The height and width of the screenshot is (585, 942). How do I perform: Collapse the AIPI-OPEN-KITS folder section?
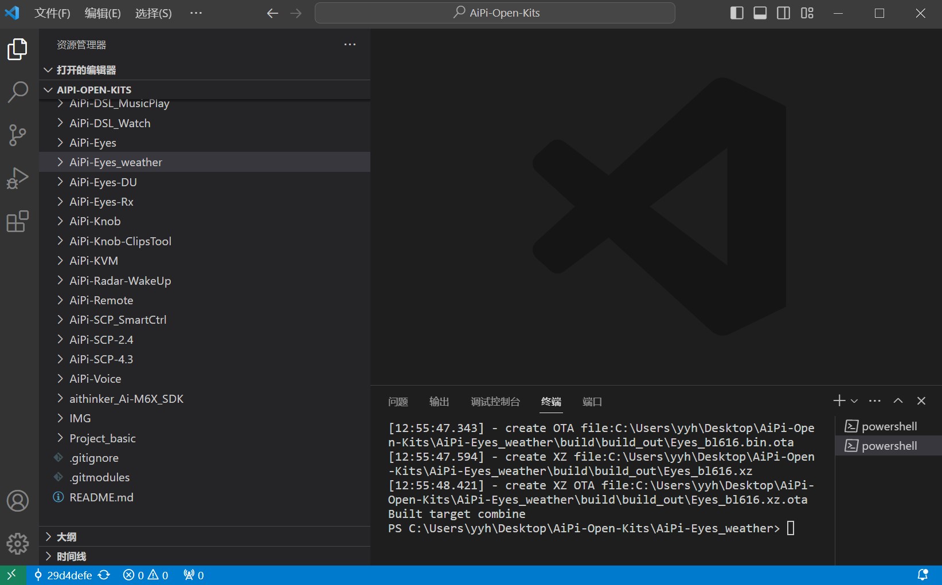coord(205,90)
